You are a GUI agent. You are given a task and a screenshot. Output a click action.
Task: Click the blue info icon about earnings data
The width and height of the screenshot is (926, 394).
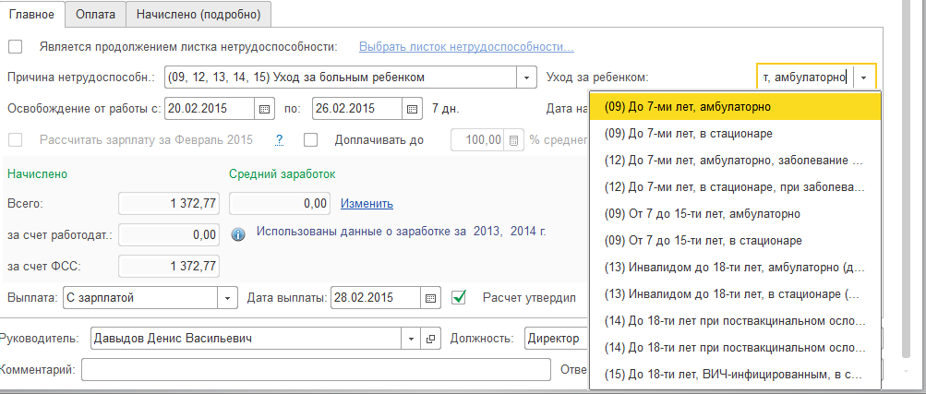238,233
